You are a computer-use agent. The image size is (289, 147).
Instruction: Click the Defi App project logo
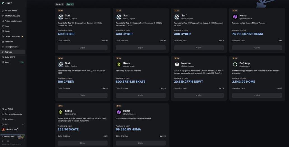(x=235, y=65)
